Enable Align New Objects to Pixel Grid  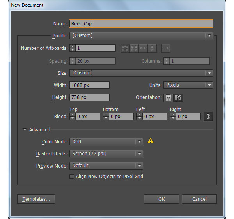click(72, 177)
